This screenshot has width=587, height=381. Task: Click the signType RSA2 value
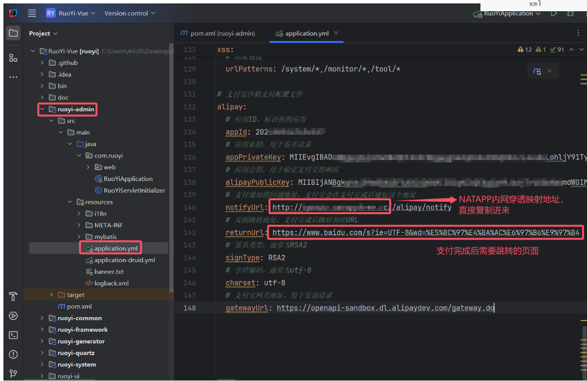(x=277, y=258)
